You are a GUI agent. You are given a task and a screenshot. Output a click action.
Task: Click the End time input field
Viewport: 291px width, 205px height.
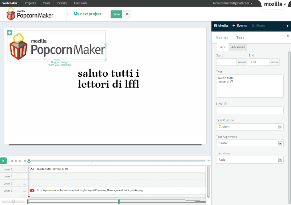[259, 62]
